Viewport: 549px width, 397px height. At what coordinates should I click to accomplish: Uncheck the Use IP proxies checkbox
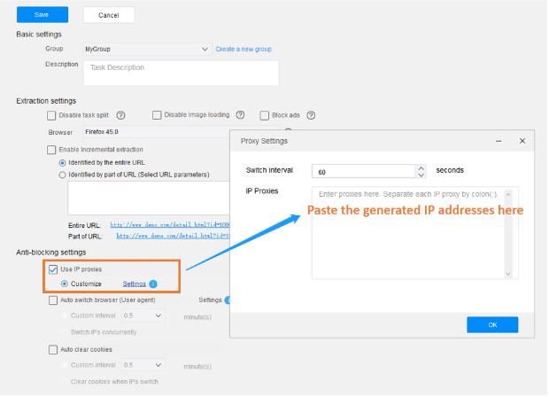tap(53, 269)
